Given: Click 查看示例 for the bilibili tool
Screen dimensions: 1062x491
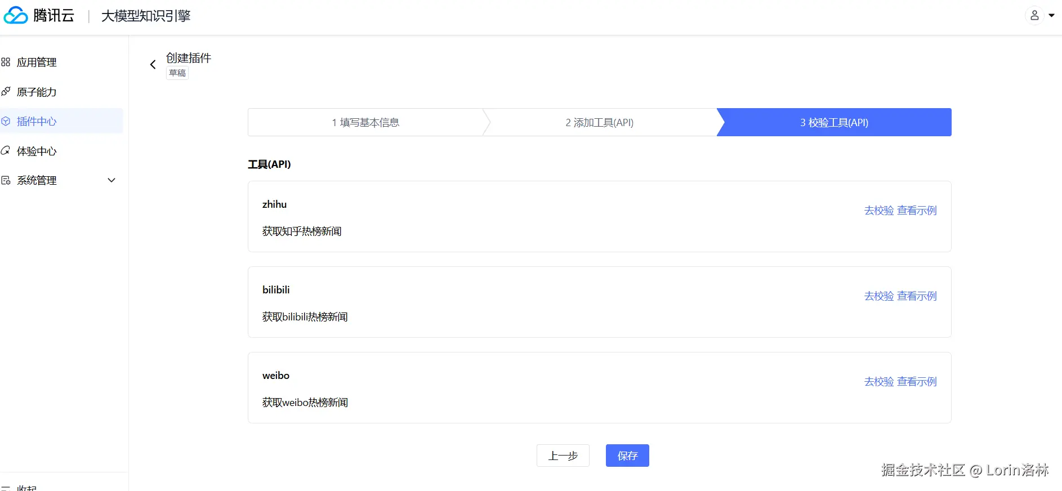Looking at the screenshot, I should [x=917, y=296].
